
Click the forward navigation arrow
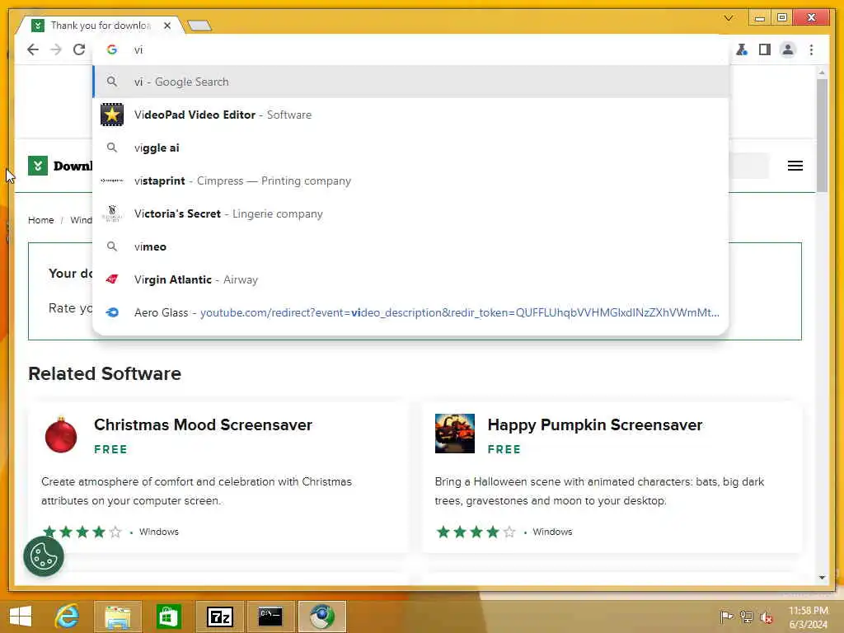(56, 49)
